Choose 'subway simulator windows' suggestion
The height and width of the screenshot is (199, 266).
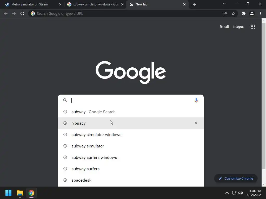(131, 134)
